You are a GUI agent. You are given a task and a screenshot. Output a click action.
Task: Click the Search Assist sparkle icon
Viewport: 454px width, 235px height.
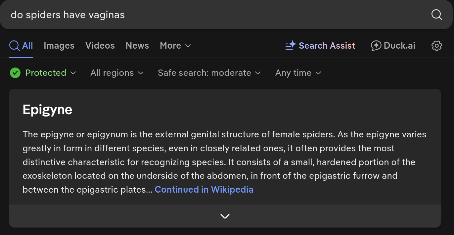pyautogui.click(x=291, y=46)
